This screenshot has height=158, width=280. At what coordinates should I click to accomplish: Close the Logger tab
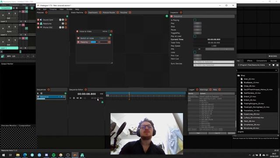[x=197, y=90]
